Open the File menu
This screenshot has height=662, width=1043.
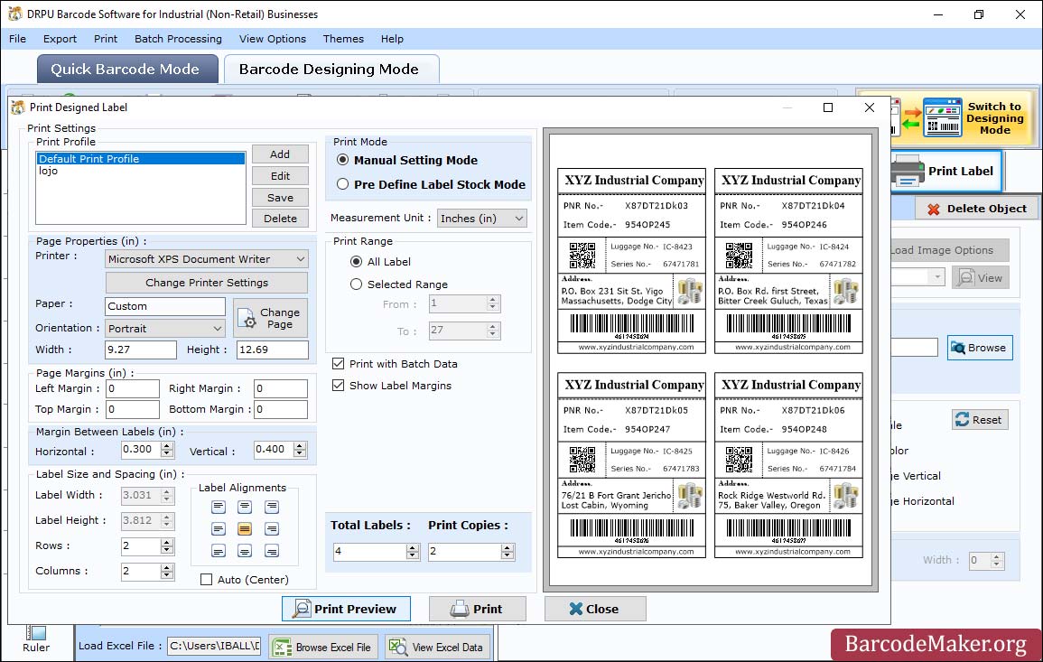(x=17, y=39)
